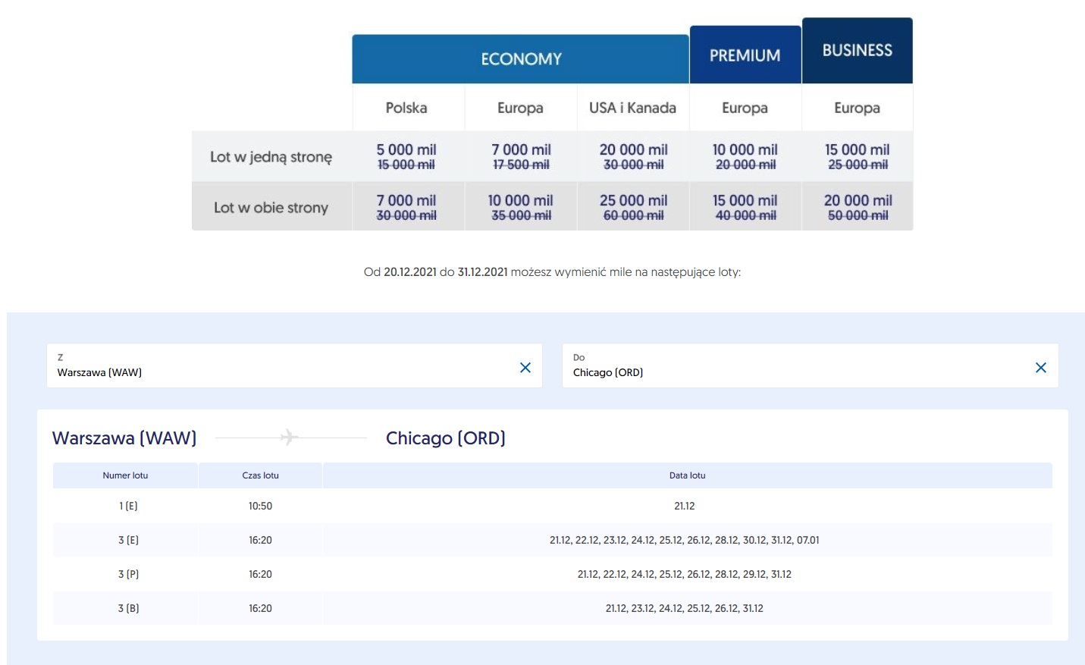Screen dimensions: 1085x665
Task: Select flight row 3 (B)
Action: pyautogui.click(x=553, y=608)
